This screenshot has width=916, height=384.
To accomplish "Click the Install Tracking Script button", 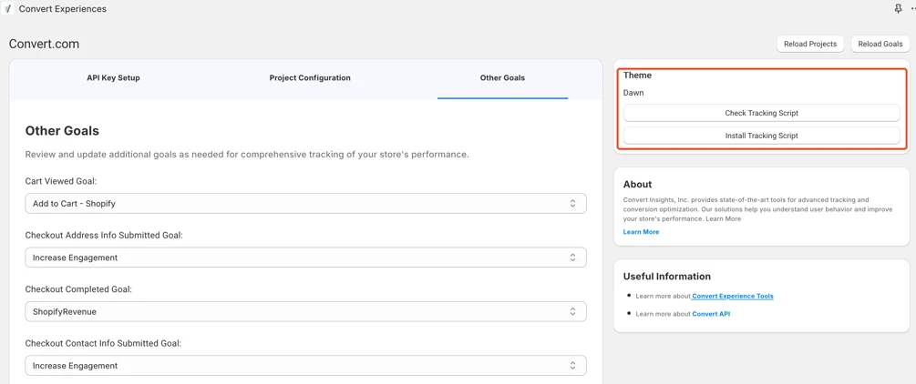I will pyautogui.click(x=761, y=136).
